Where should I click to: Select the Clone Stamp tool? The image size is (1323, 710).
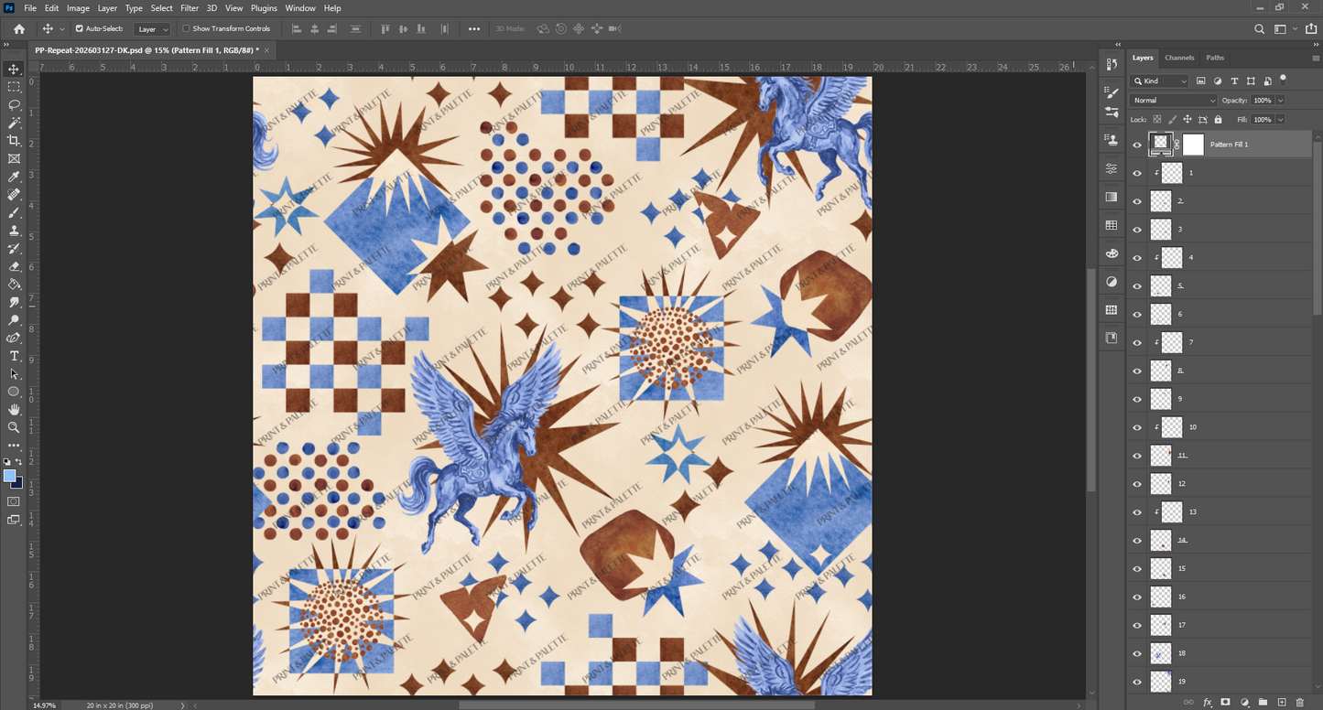14,231
